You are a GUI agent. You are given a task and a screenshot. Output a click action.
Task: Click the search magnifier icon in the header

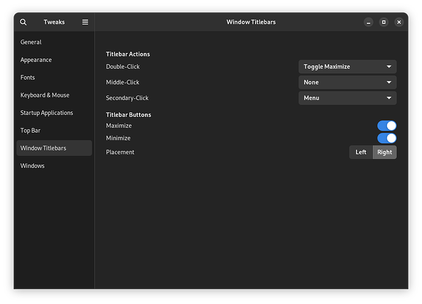click(23, 22)
